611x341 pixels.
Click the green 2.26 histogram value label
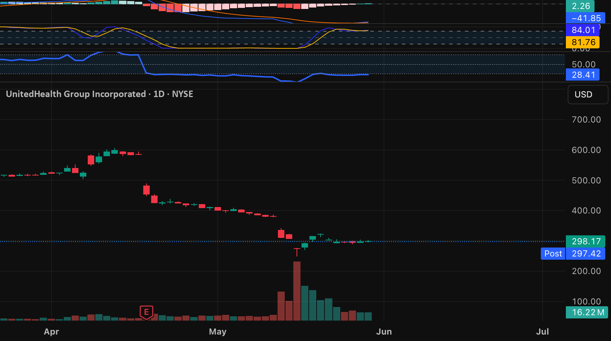click(x=580, y=6)
